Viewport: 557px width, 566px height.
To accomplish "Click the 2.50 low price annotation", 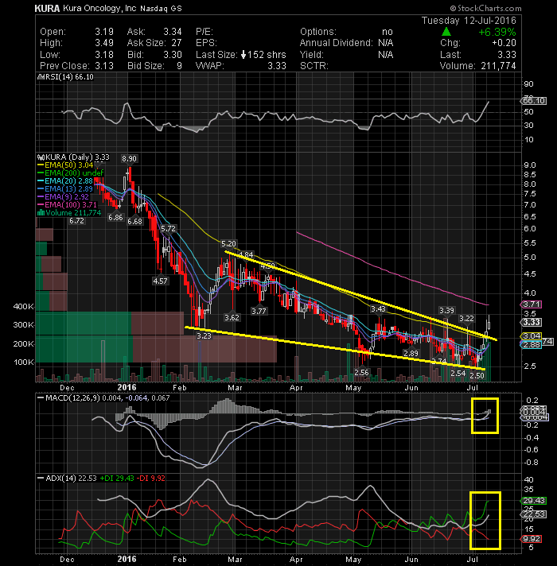I will [477, 375].
